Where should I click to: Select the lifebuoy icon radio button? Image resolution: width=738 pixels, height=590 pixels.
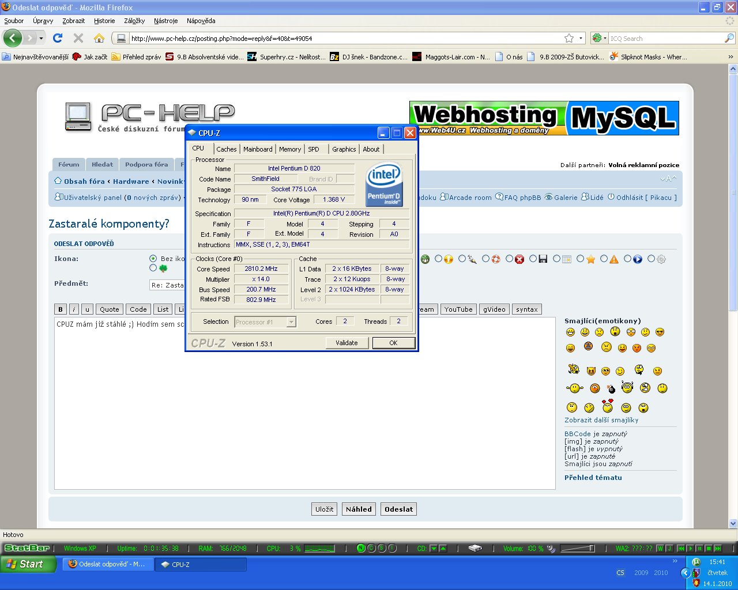click(486, 259)
